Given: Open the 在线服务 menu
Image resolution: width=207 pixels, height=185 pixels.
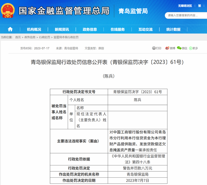Looking at the screenshot, I should (x=118, y=29).
